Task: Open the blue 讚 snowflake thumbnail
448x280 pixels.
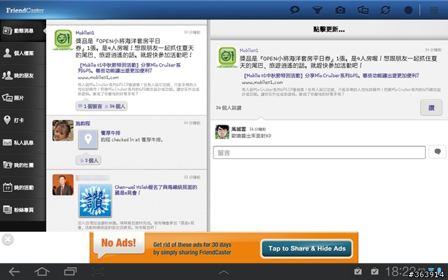Action: click(95, 201)
